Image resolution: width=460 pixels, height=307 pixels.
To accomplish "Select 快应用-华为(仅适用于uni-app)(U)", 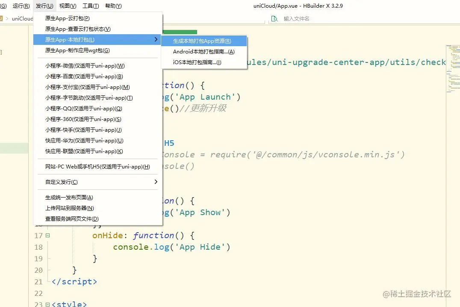I will point(98,141).
